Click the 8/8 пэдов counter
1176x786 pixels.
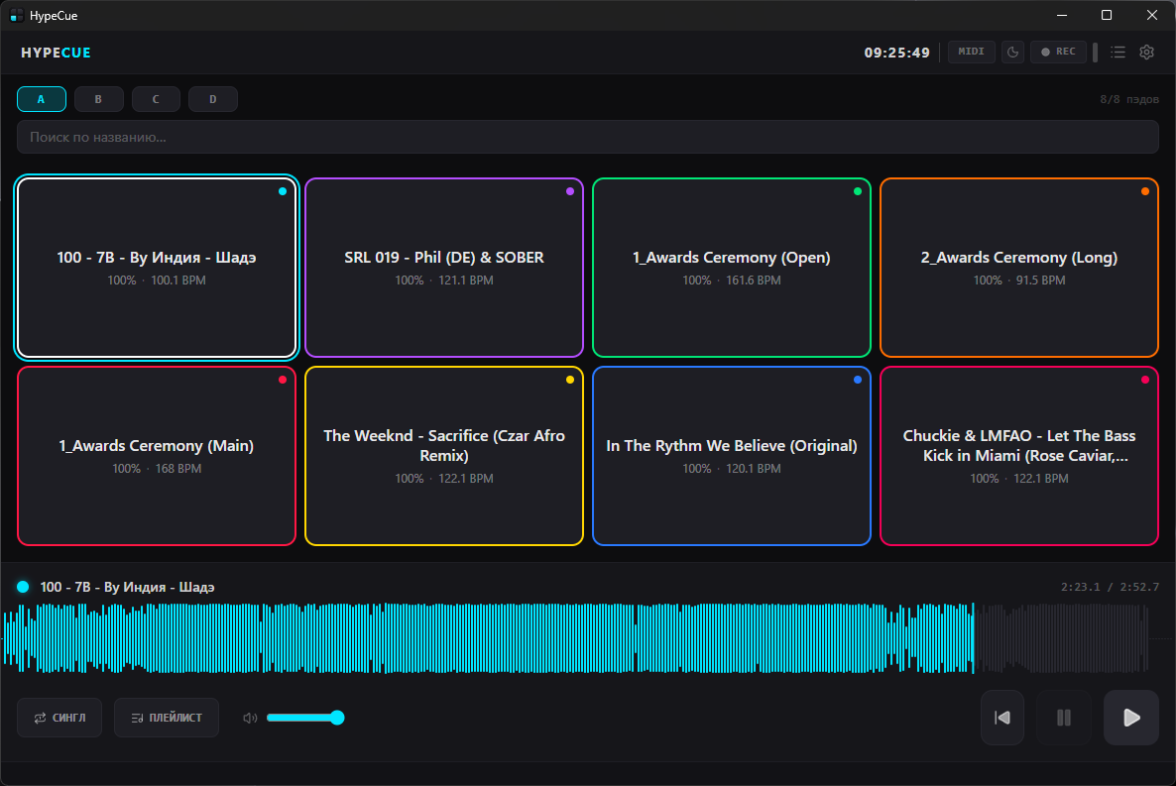click(x=1129, y=99)
